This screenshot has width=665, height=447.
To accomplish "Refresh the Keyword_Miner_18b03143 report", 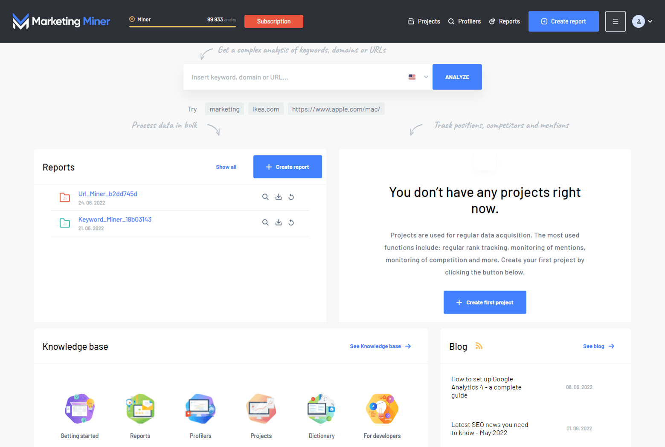I will pos(291,222).
